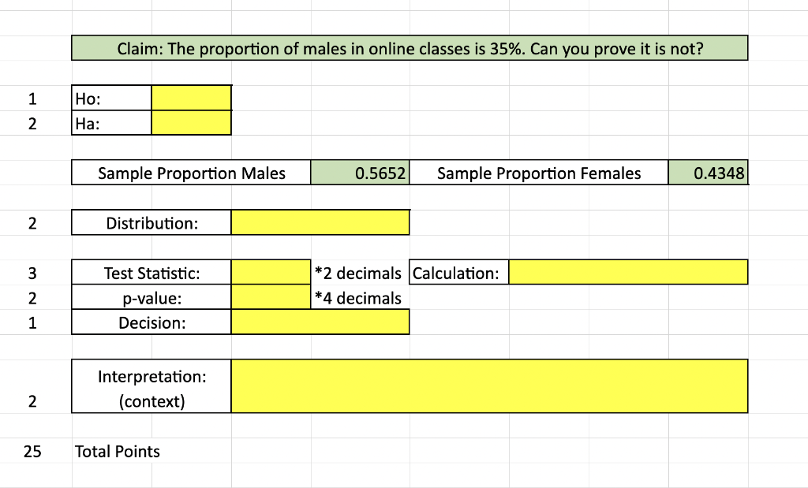The height and width of the screenshot is (488, 808).
Task: Click the Ho: label cell
Action: click(112, 99)
